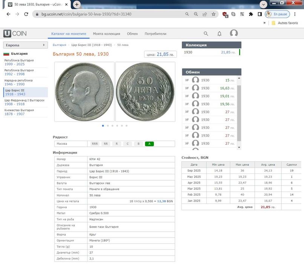Click the green 'A' rarity badge
Image resolution: width=304 pixels, height=264 pixels.
point(149,144)
